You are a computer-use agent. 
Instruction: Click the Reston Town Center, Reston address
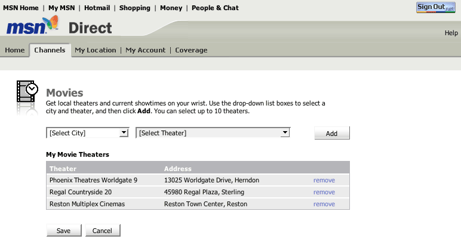coord(205,204)
